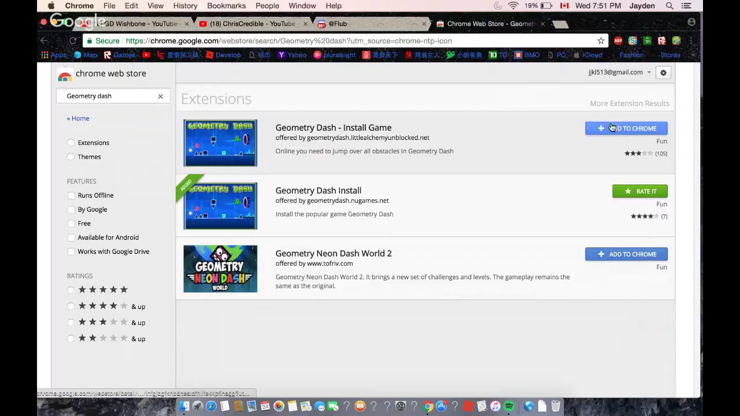Open Spotlight search in the menu bar
The image size is (740, 416).
(x=669, y=6)
